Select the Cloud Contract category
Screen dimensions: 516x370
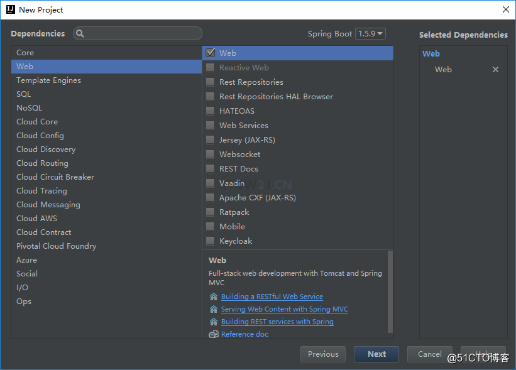(106, 232)
